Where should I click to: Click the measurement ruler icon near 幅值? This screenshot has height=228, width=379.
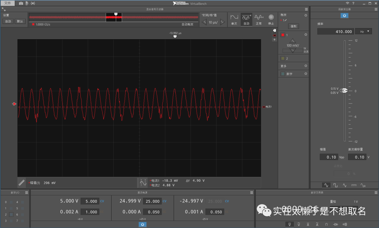pyautogui.click(x=22, y=182)
